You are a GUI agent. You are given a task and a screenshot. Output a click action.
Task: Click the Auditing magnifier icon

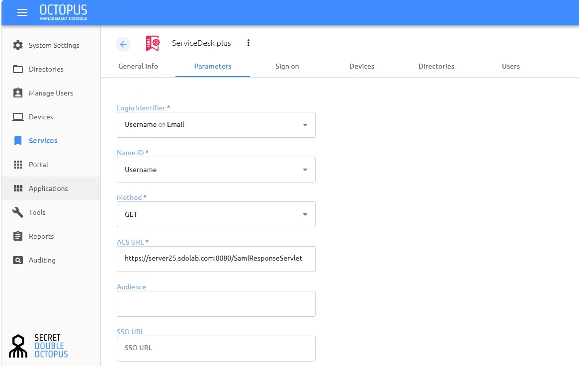pos(18,260)
